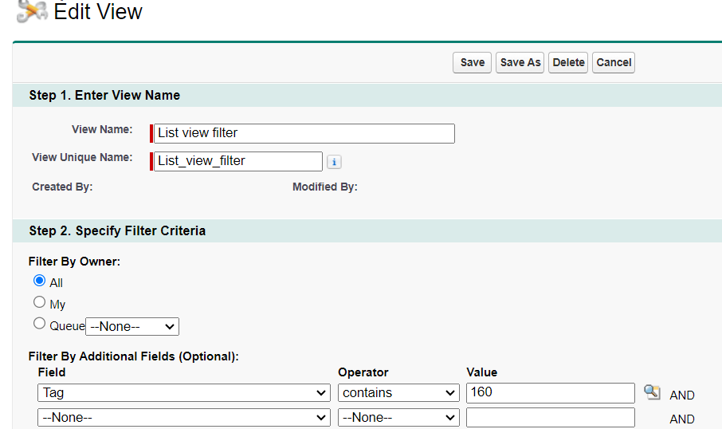Screen dimensions: 722x429
Task: Click the info icon beside View Unique Name
Action: 335,162
